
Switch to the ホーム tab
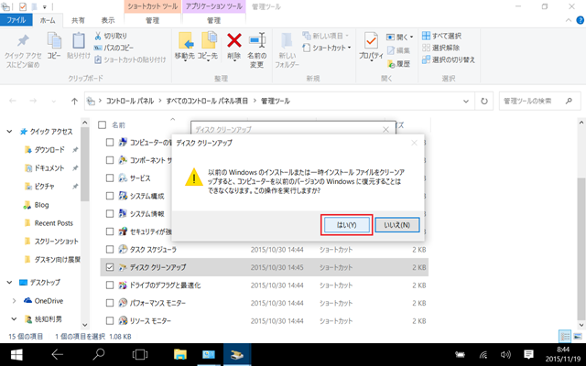48,20
